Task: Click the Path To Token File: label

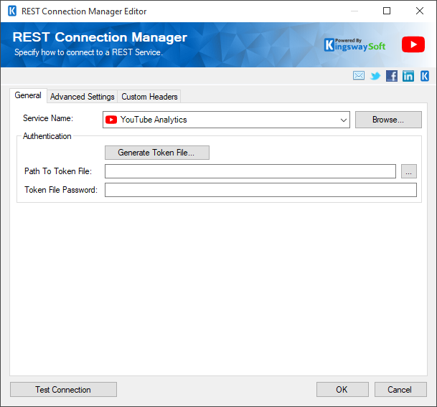Action: coord(58,171)
